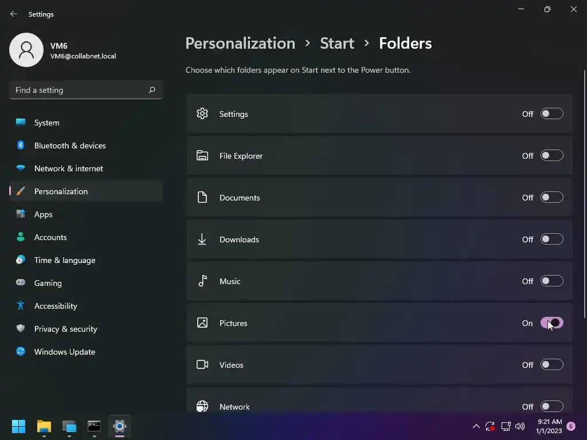Click the search magnifier icon
The image size is (587, 440).
(x=152, y=90)
